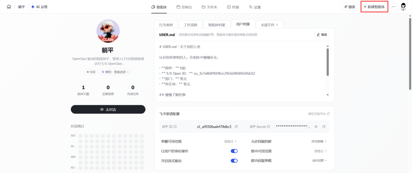Click the home icon in top-left
Screen dimensions: 412x173
pos(9,7)
